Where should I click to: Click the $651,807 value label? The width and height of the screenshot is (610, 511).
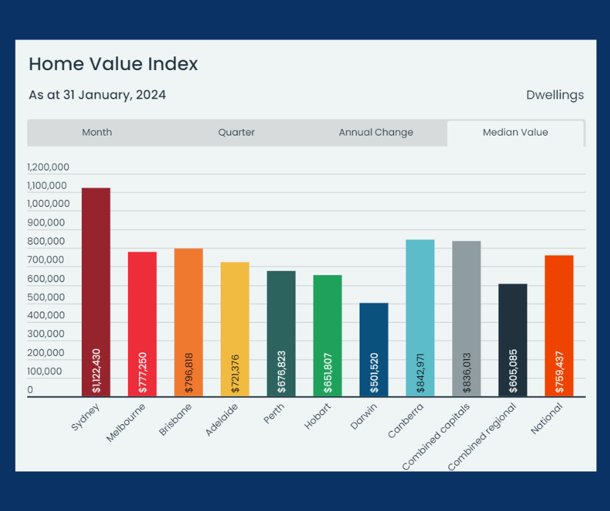tap(328, 373)
